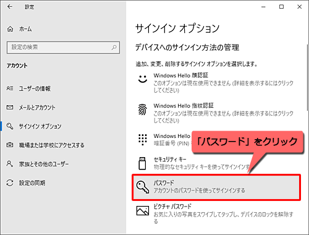This screenshot has height=235, width=309.
Task: Open 家族とその他のユーザー
Action: point(63,164)
